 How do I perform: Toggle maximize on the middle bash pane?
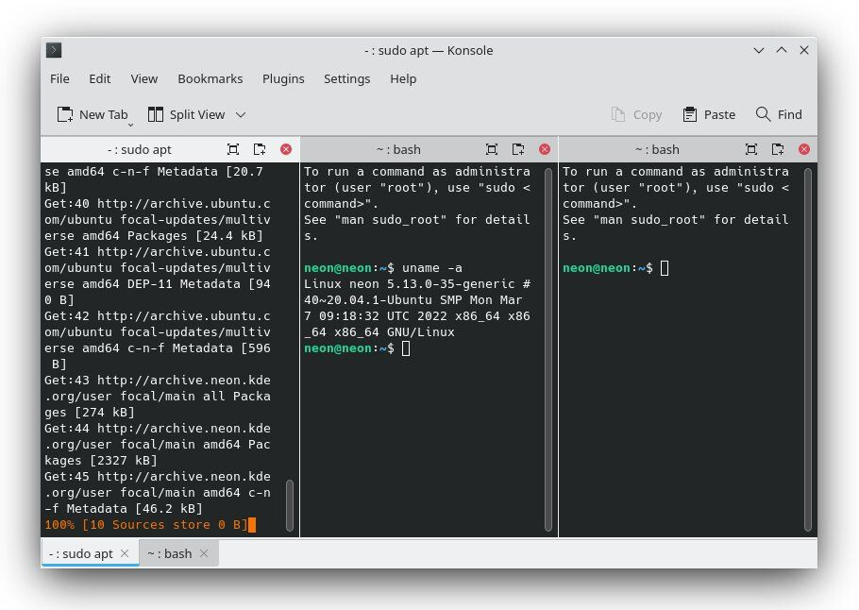tap(492, 149)
